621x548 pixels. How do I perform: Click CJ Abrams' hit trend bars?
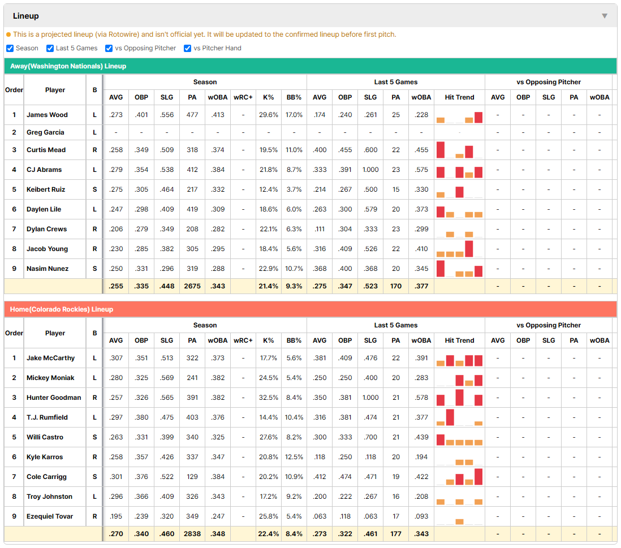459,170
